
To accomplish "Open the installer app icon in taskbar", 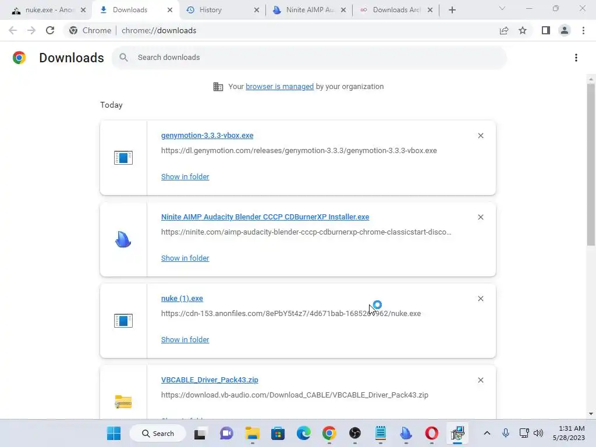I will click(x=457, y=433).
